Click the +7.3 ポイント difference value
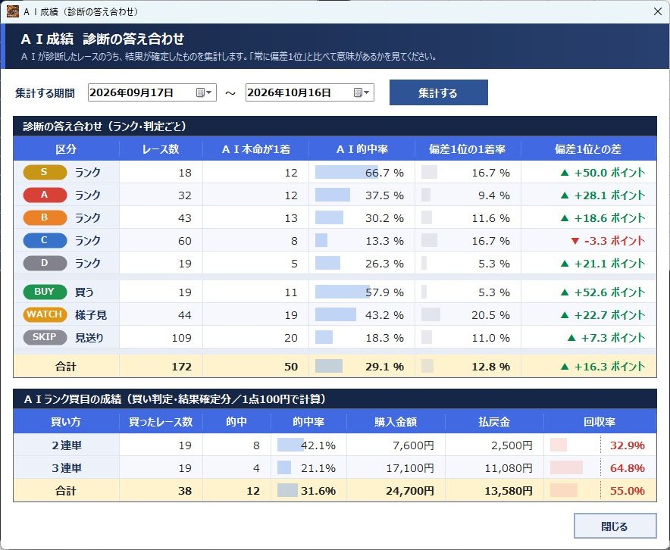This screenshot has width=670, height=550. 606,337
